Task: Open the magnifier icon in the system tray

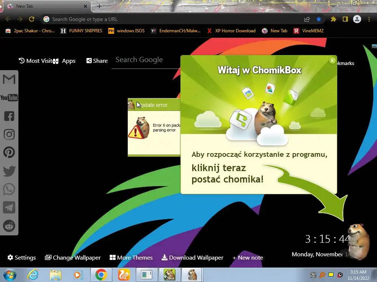Action: 322,275
